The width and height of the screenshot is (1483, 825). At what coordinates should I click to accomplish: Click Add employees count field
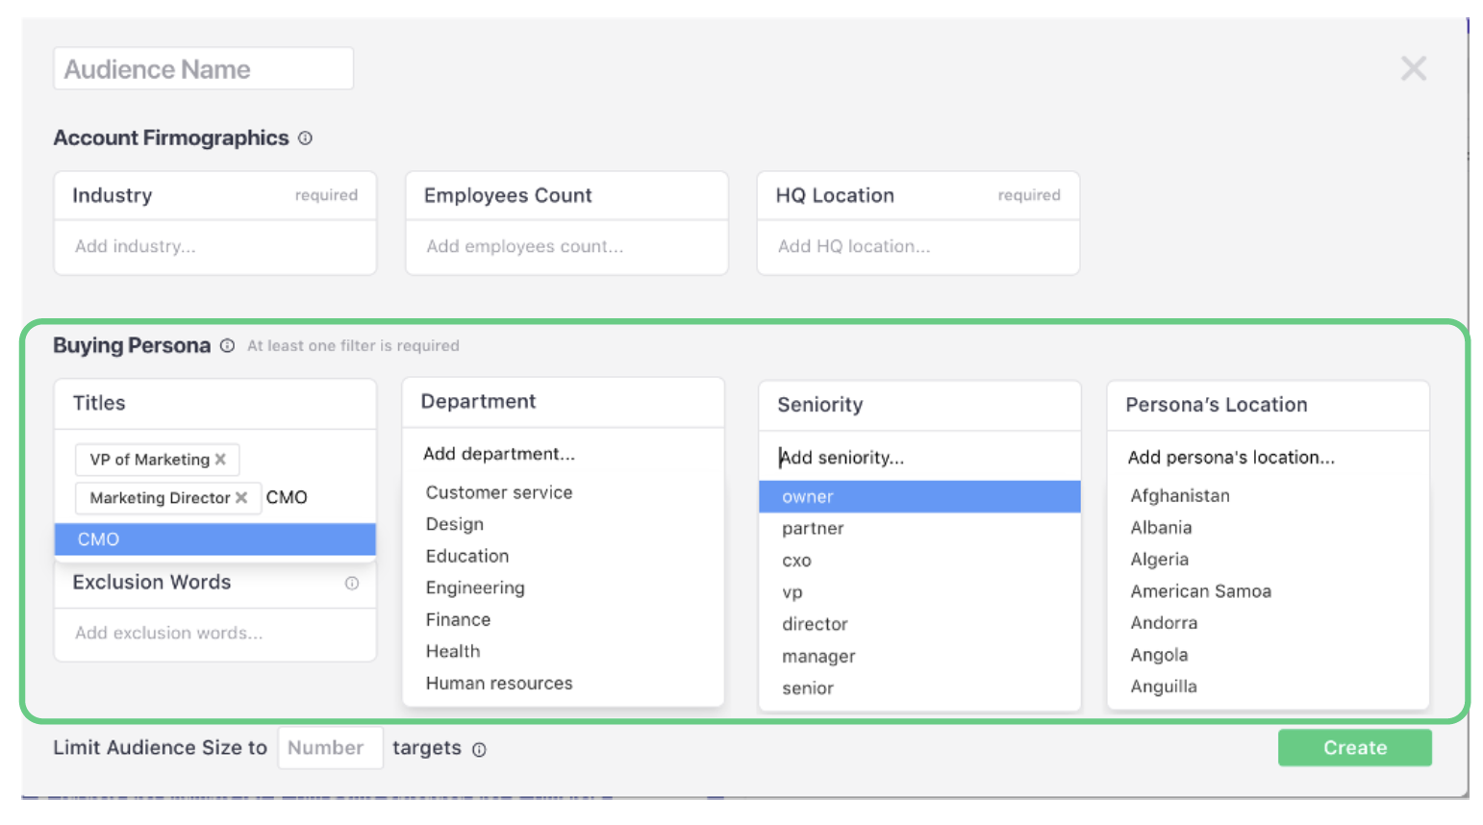566,247
